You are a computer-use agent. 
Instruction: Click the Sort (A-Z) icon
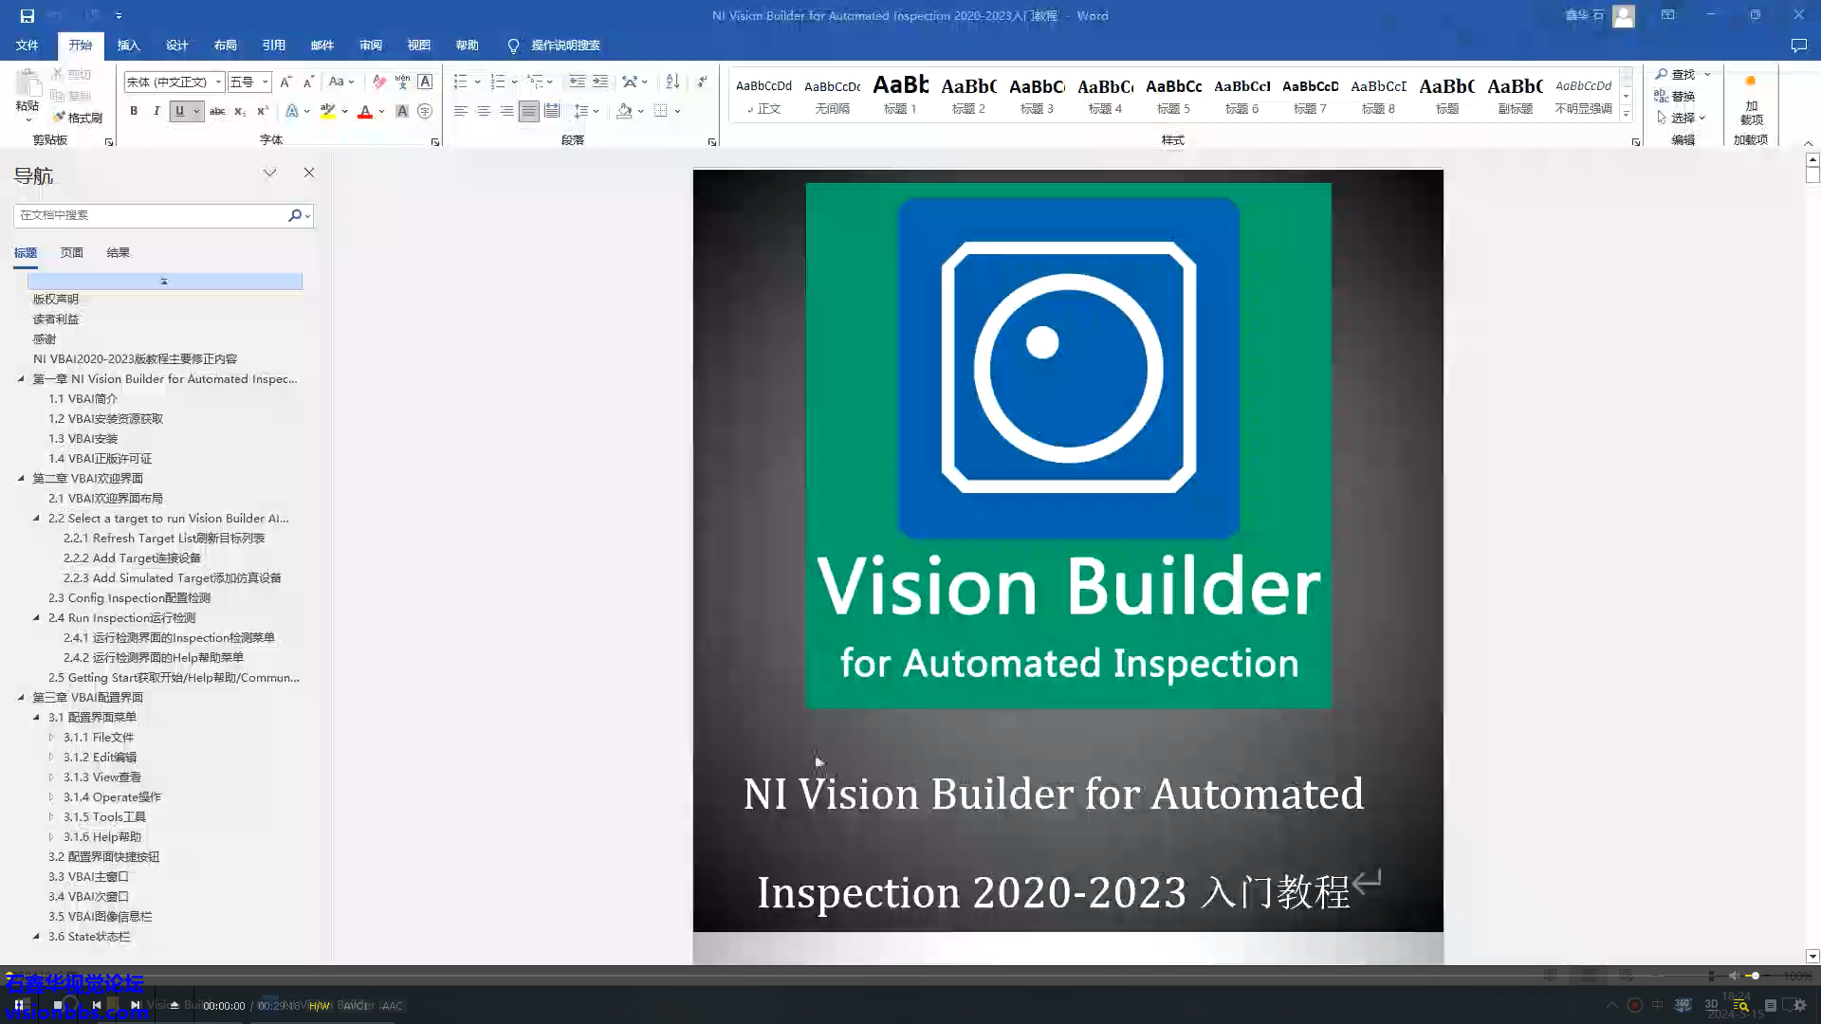click(x=672, y=82)
